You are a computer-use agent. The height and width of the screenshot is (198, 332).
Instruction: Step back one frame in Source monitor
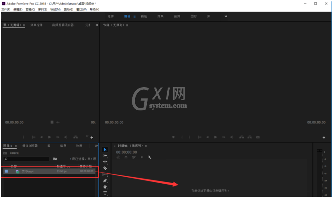42,137
